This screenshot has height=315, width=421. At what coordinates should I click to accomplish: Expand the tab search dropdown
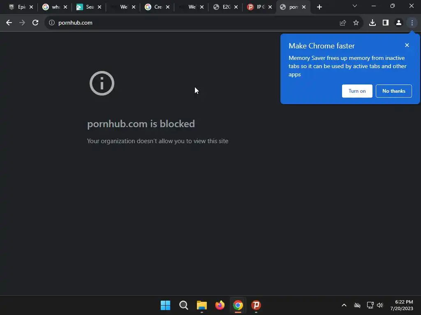355,6
